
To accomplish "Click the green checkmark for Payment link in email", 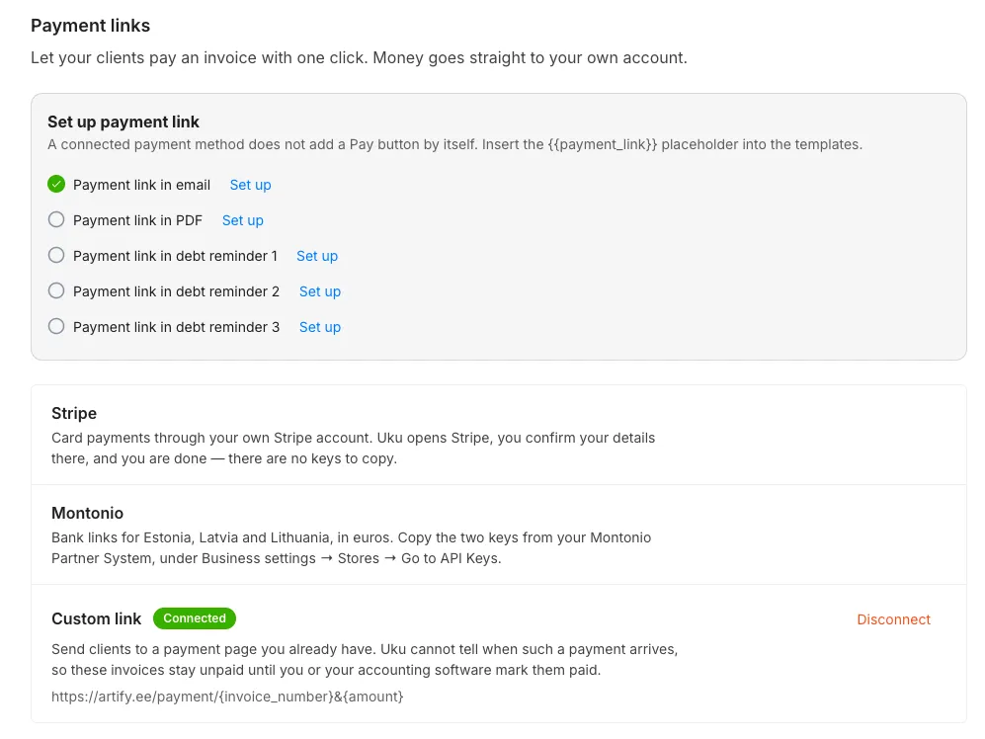I will [56, 184].
